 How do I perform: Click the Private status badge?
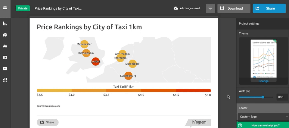[23, 8]
